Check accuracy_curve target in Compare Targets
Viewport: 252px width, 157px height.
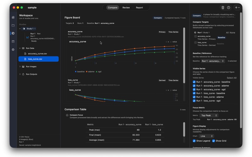(195, 36)
